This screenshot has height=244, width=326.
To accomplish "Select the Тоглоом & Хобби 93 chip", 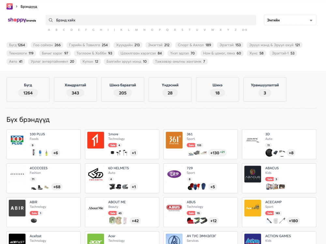I will click(95, 53).
